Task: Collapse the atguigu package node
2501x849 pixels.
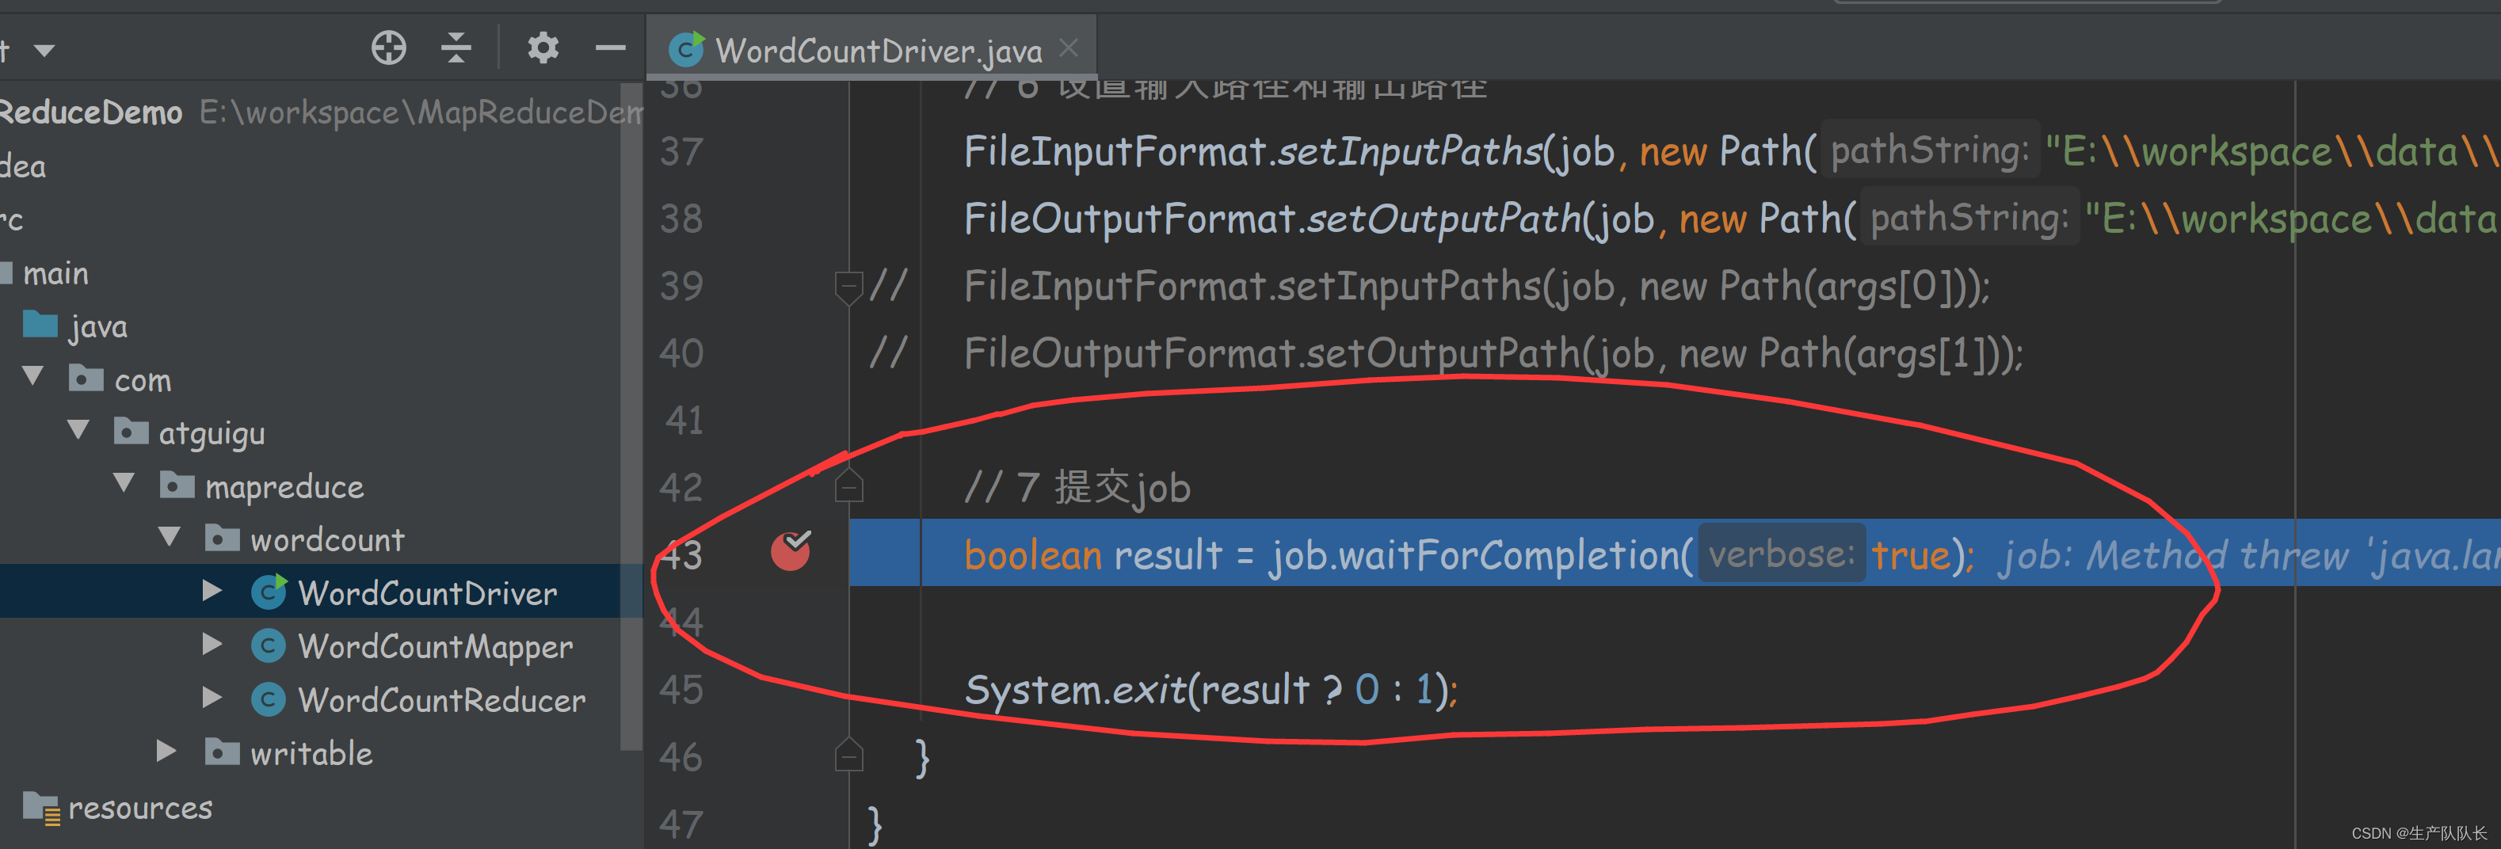Action: coord(78,430)
